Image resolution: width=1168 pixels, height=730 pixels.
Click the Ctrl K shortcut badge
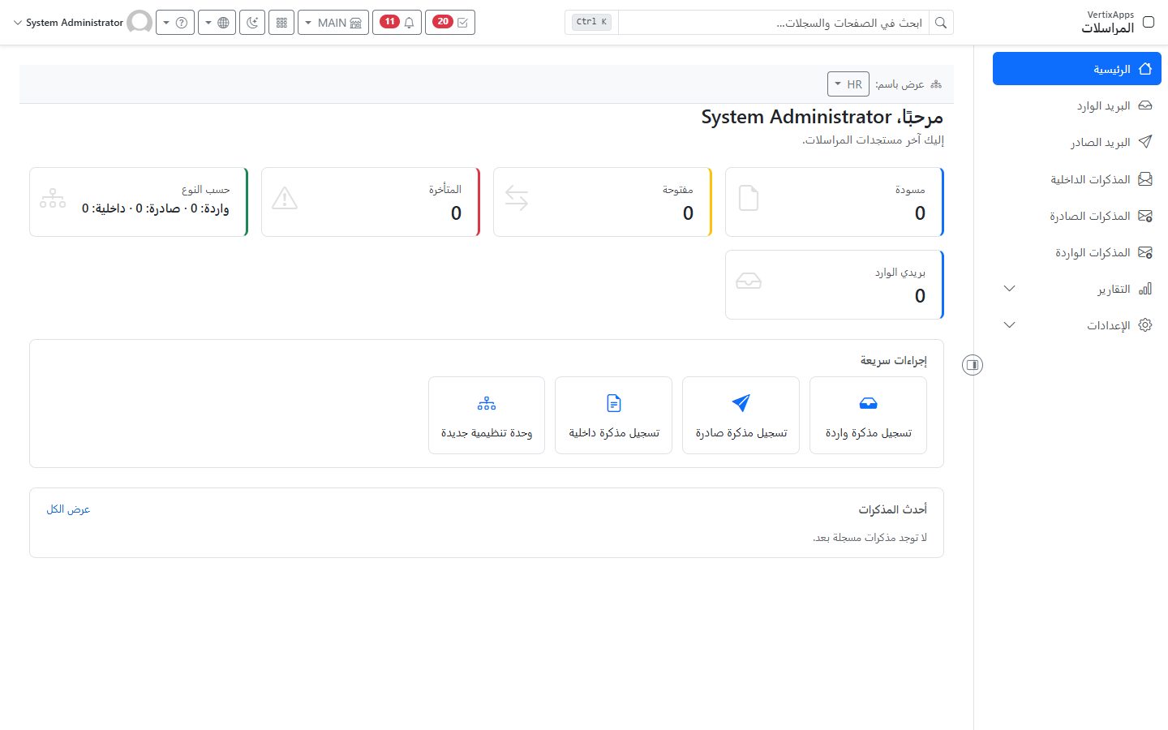[591, 22]
